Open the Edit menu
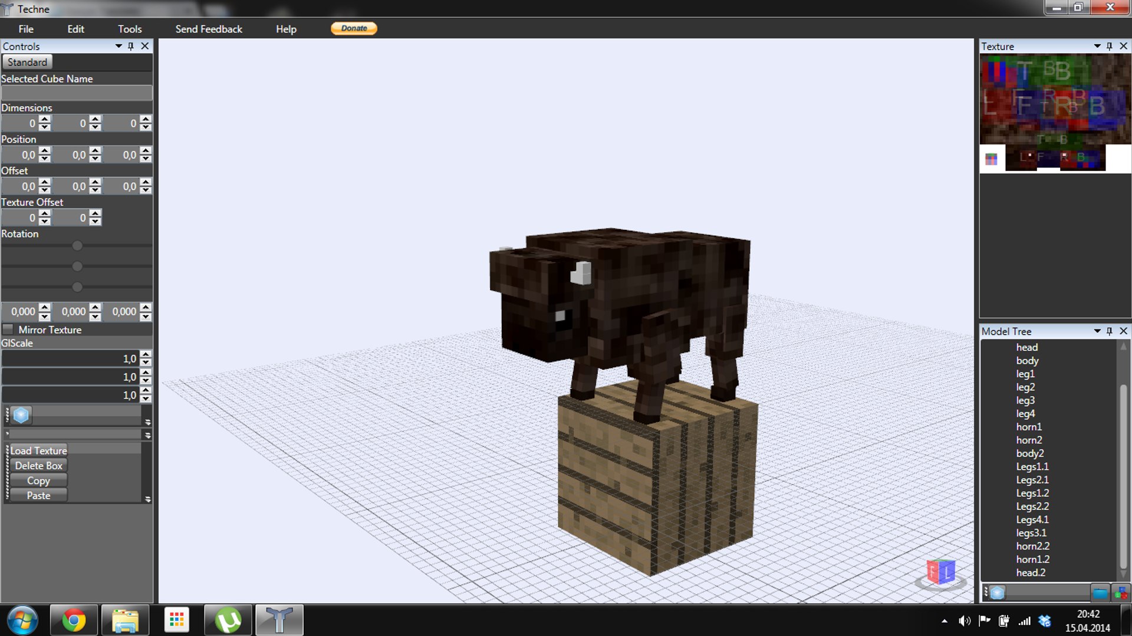Image resolution: width=1132 pixels, height=636 pixels. (x=75, y=29)
